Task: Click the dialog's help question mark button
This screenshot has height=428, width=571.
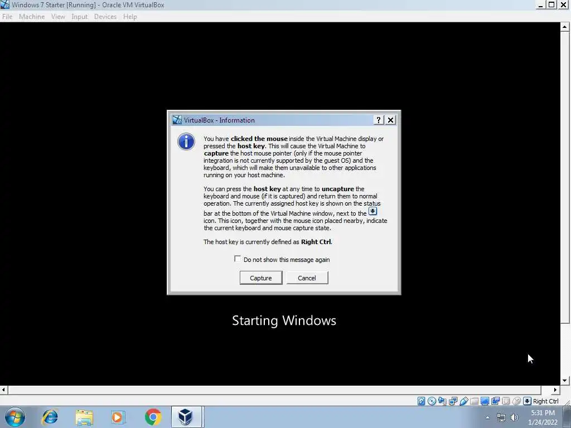Action: point(379,120)
